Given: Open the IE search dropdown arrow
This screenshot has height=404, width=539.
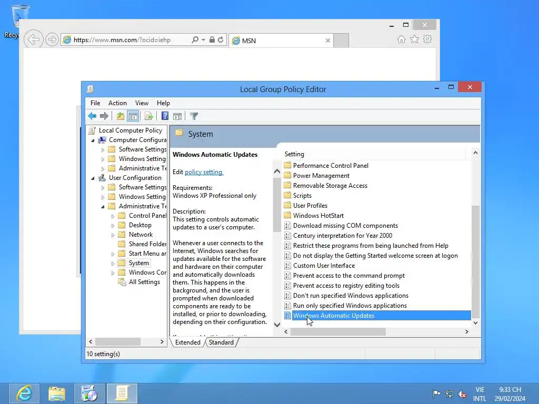Looking at the screenshot, I should pos(203,39).
